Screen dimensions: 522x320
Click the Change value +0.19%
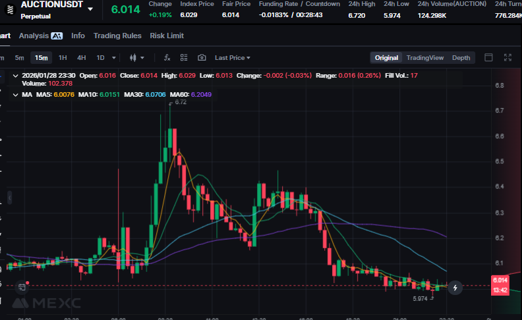coord(160,15)
